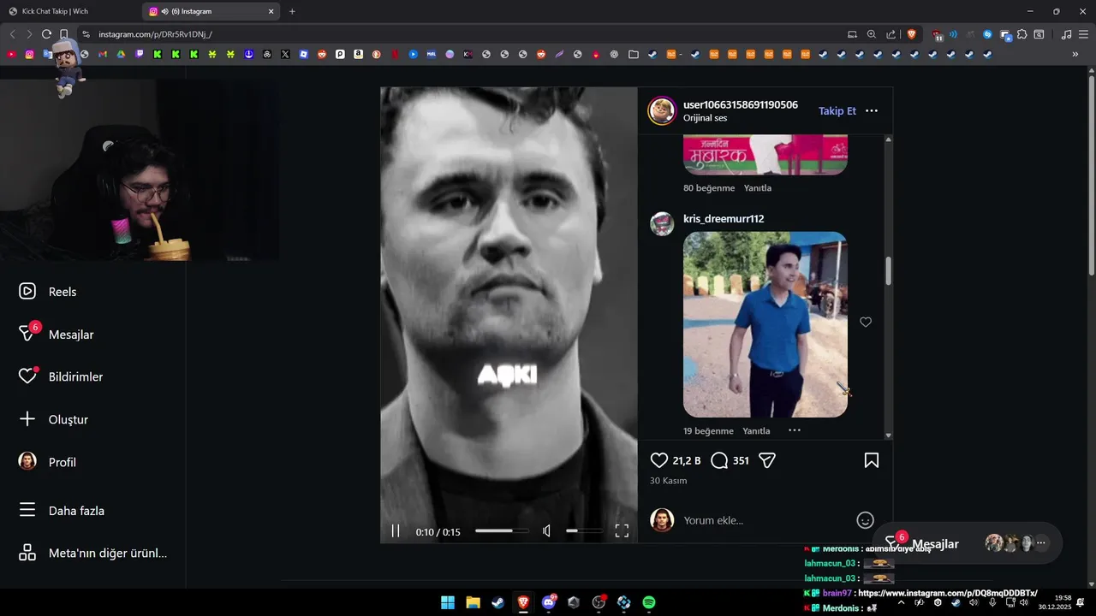Reply to kris_dreemurr112's comment with Yanıtla
The width and height of the screenshot is (1096, 616).
point(756,431)
